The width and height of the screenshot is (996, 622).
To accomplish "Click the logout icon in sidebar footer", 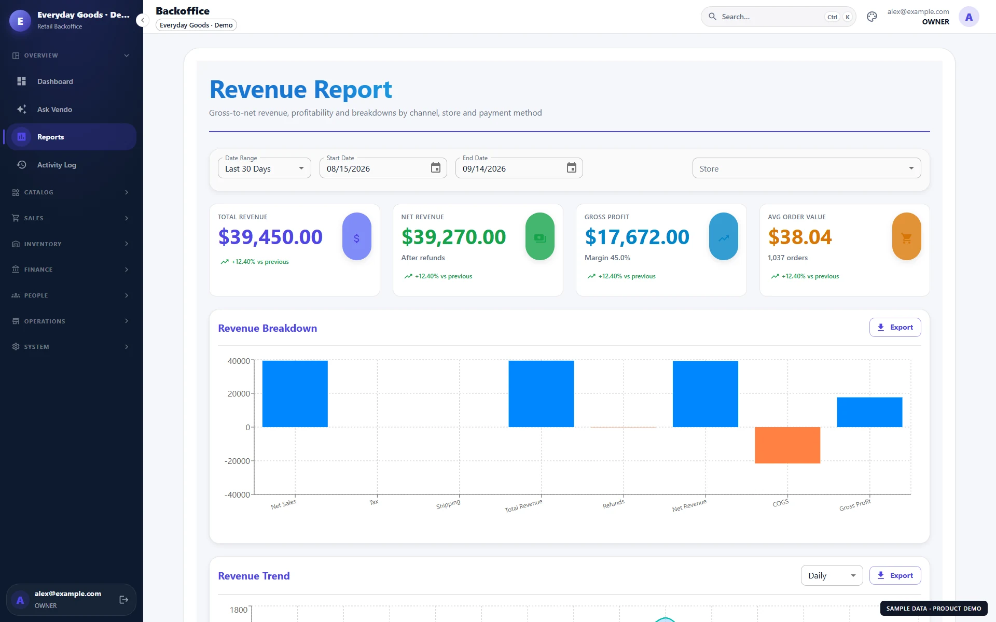I will point(123,600).
